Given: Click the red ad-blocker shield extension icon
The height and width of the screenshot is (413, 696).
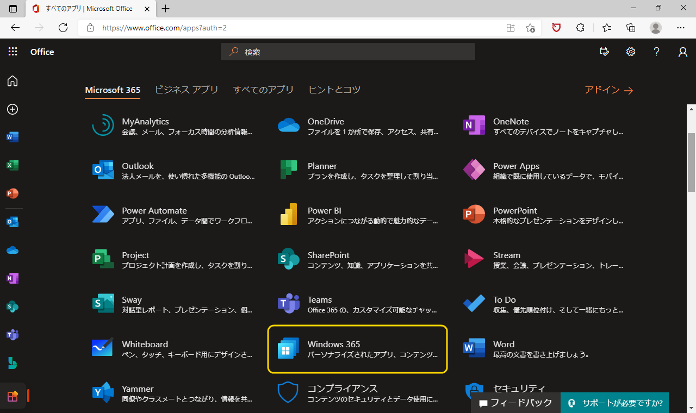Looking at the screenshot, I should coord(556,28).
